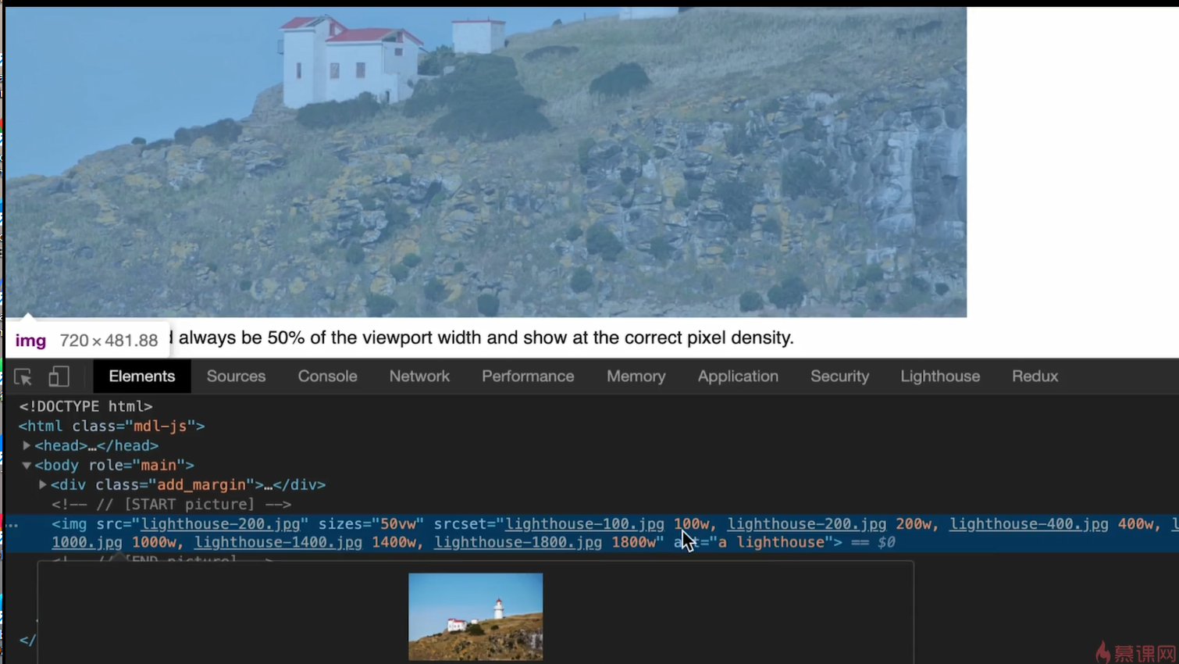Expand the add_margin div node

coord(43,485)
